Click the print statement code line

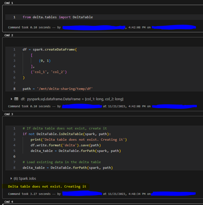pyautogui.click(x=79, y=140)
